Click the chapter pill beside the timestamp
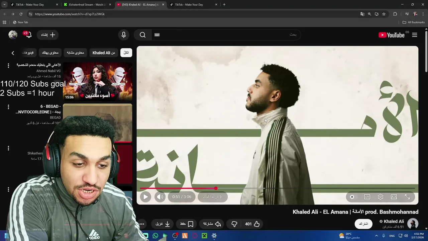Screen dimensions: 428x241 pyautogui.click(x=212, y=197)
